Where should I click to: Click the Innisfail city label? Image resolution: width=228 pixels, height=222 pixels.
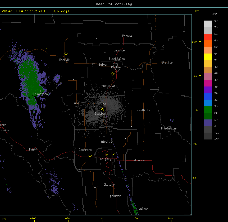(x=110, y=86)
